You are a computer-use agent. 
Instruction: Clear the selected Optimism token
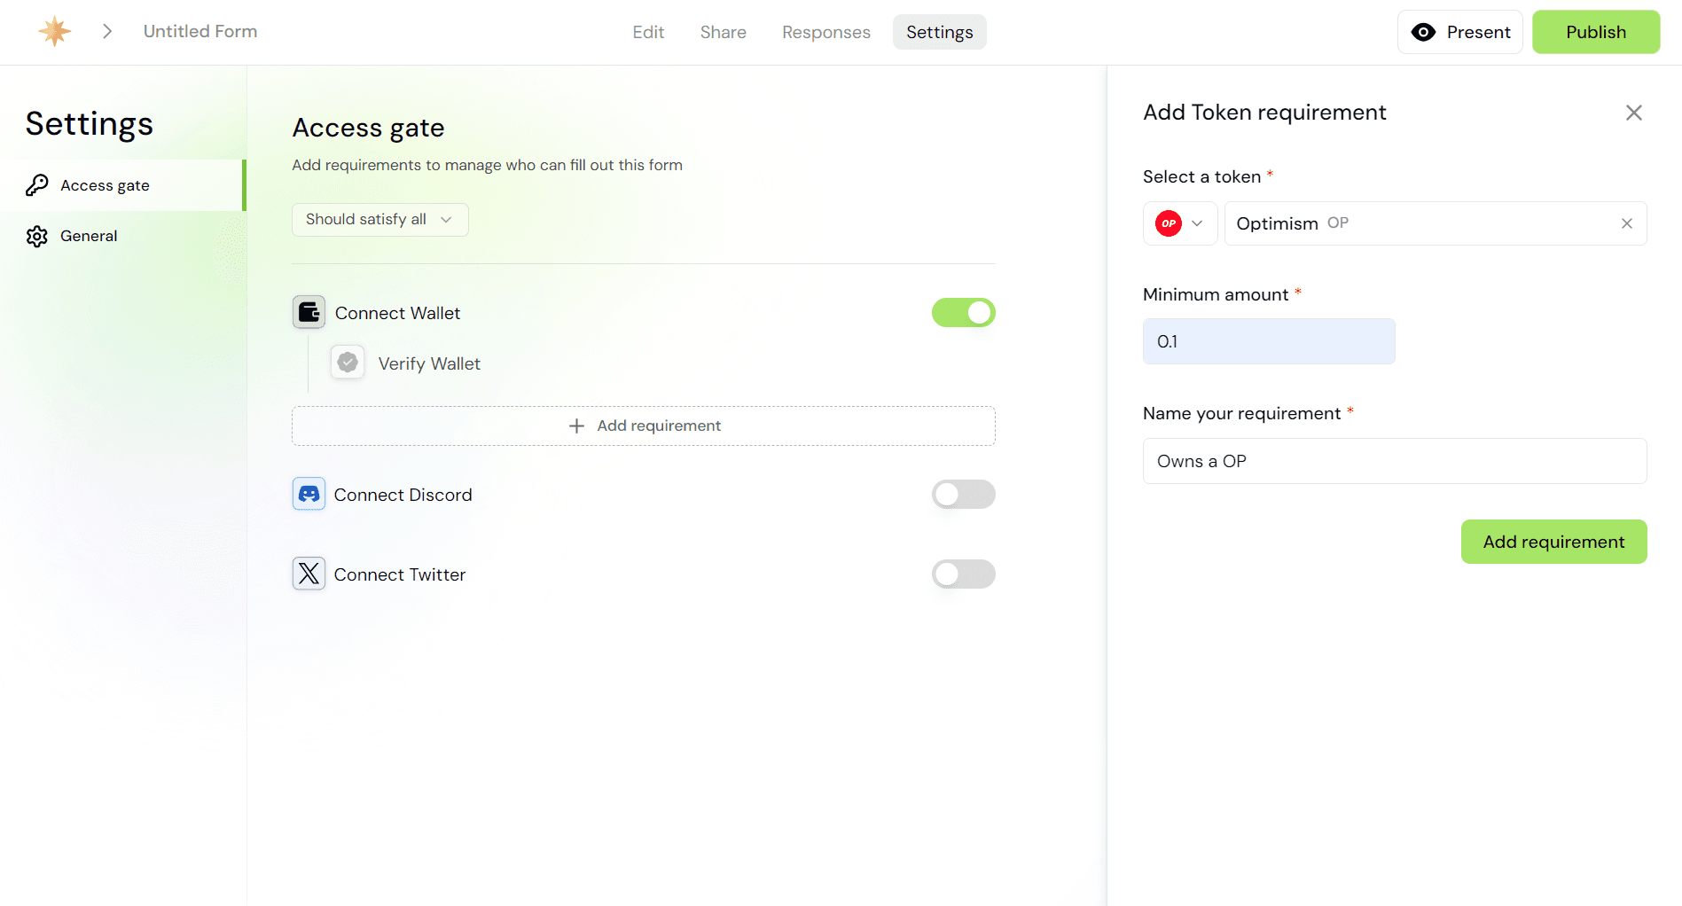[x=1627, y=223]
